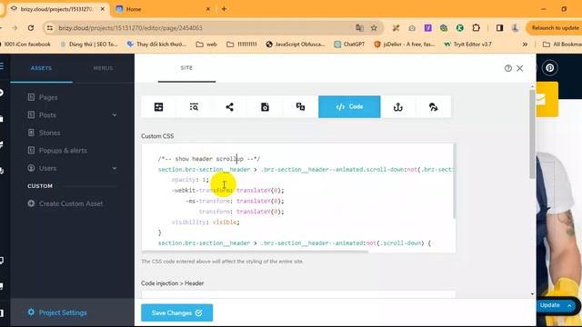
Task: Click the screenshot camera extension icon
Action: tap(412, 28)
